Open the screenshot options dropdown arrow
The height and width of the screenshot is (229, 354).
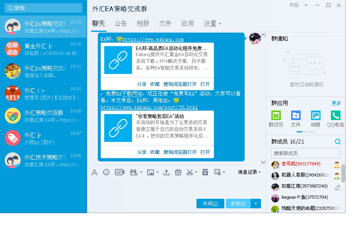click(x=196, y=172)
